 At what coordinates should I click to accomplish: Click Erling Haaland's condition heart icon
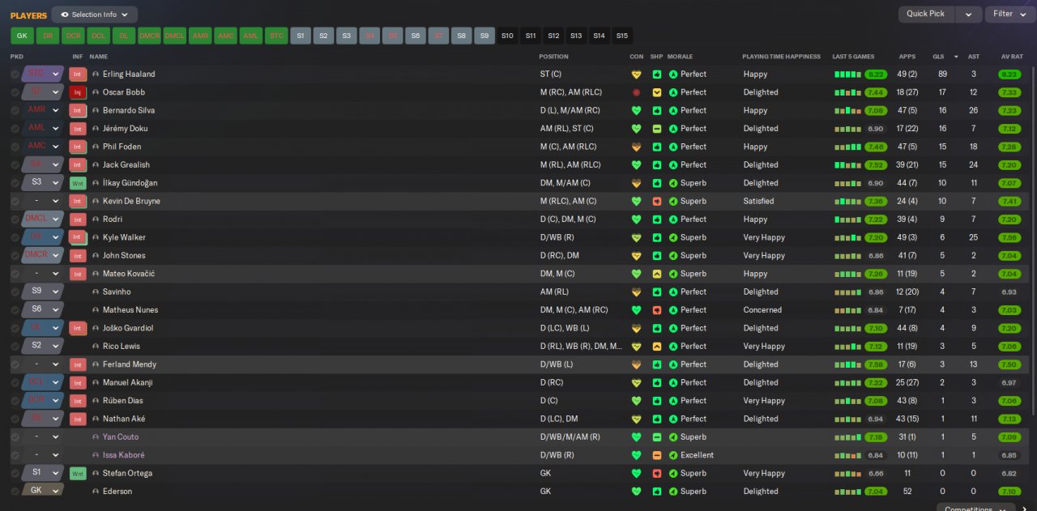click(x=636, y=74)
